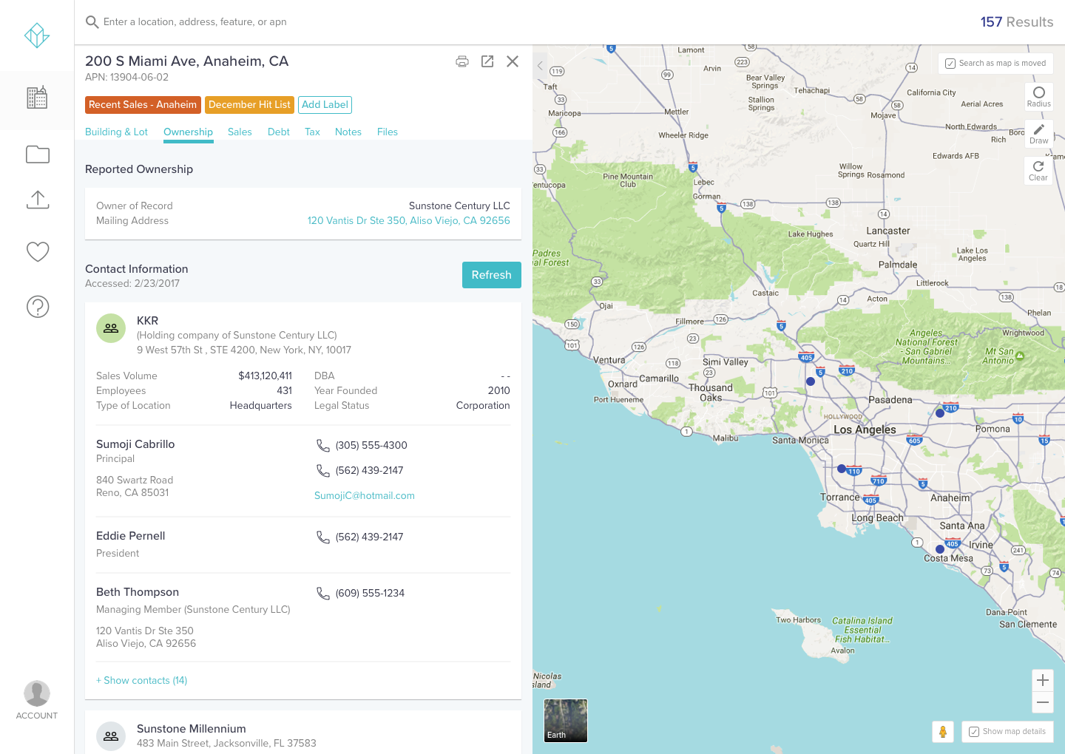The height and width of the screenshot is (754, 1065).
Task: Click the Clear map tool
Action: pos(1039,171)
